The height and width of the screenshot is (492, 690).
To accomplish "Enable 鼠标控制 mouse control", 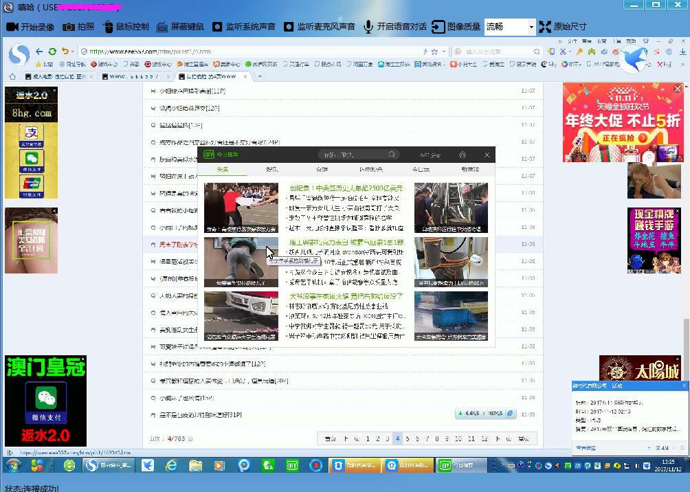I will click(126, 27).
